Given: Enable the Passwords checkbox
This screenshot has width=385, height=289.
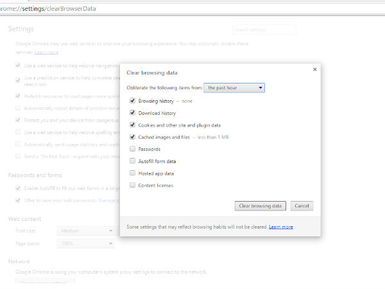Looking at the screenshot, I should pos(132,149).
